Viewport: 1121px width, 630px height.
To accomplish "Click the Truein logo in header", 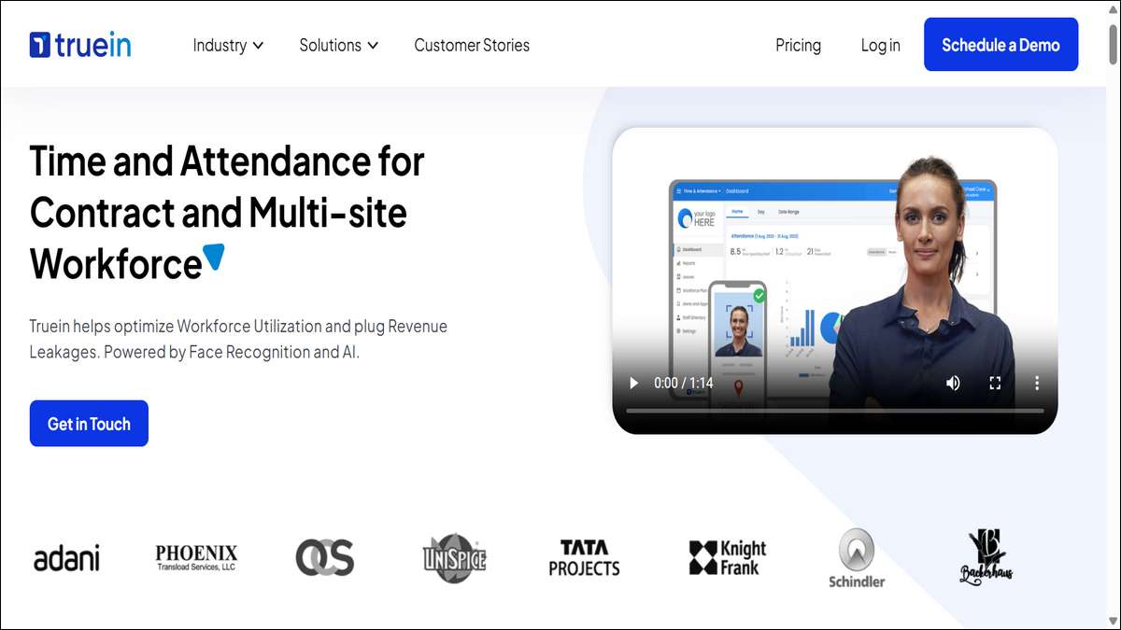I will tap(80, 45).
